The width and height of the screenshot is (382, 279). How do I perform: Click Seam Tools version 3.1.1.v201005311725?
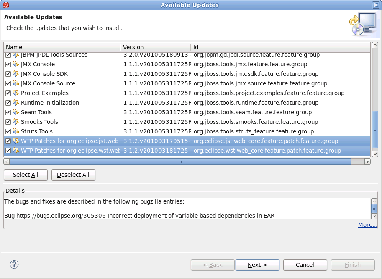(x=157, y=112)
